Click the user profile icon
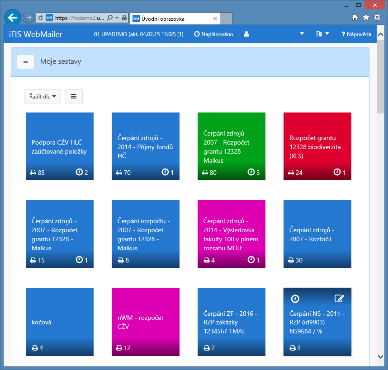The image size is (388, 370). 246,34
